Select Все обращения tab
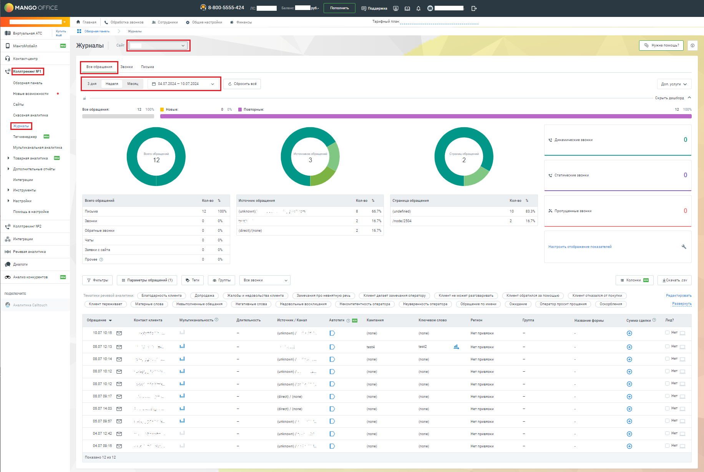 (99, 67)
